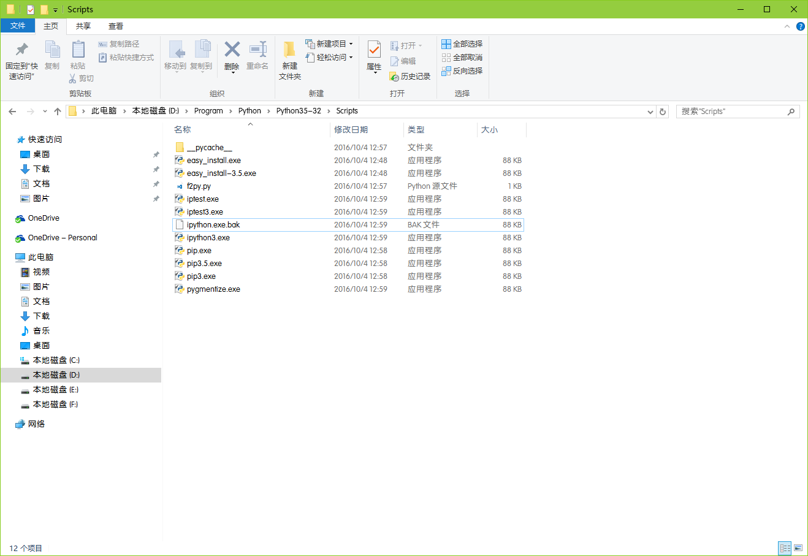
Task: Click the 新建文件夹 icon
Action: pyautogui.click(x=289, y=49)
